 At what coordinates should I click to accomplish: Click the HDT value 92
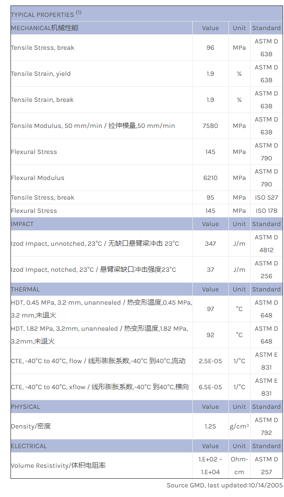210,335
